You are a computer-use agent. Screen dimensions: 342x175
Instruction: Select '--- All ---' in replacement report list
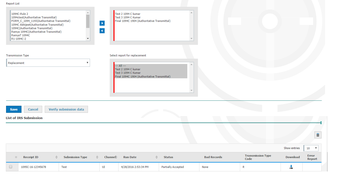119,66
